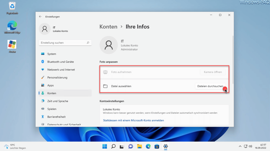Click the Lokales Konto heading under Kontoeinstellungen

(x=111, y=109)
